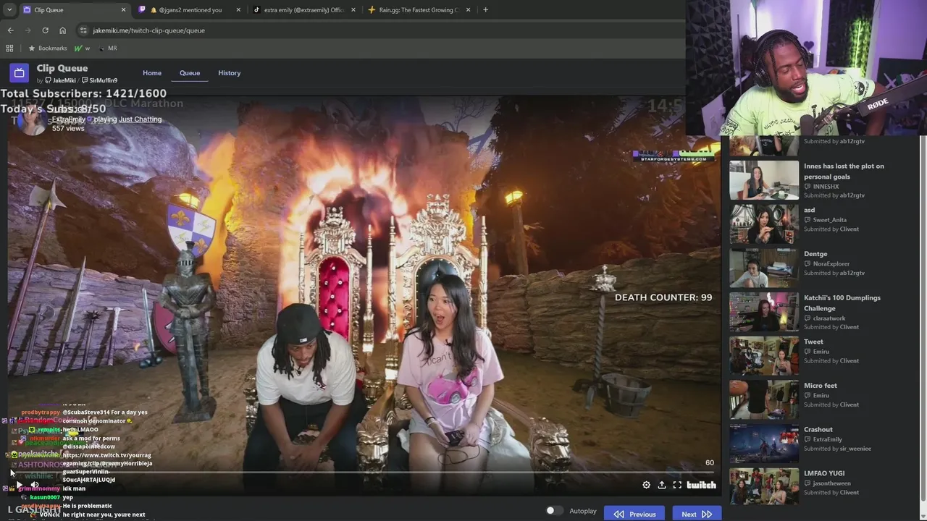The height and width of the screenshot is (521, 927).
Task: Close the '@jgans2 mentioned you' tab
Action: (240, 10)
